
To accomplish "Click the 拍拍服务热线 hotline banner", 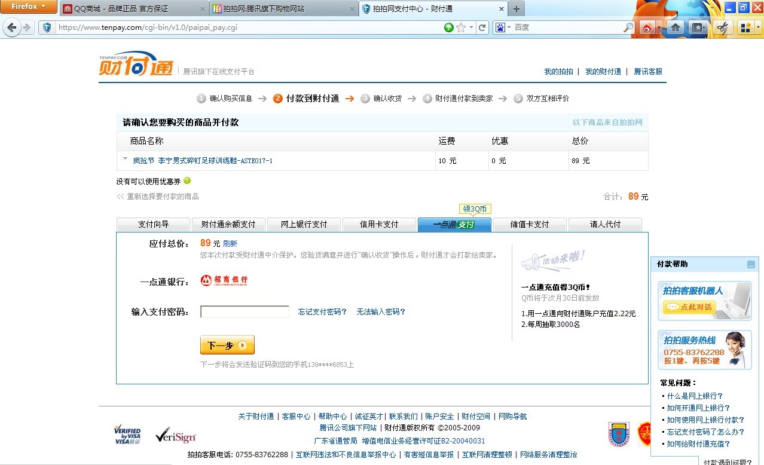I will point(705,350).
